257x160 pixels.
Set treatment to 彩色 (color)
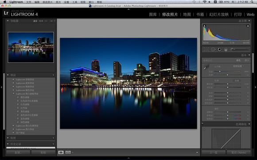(238, 61)
